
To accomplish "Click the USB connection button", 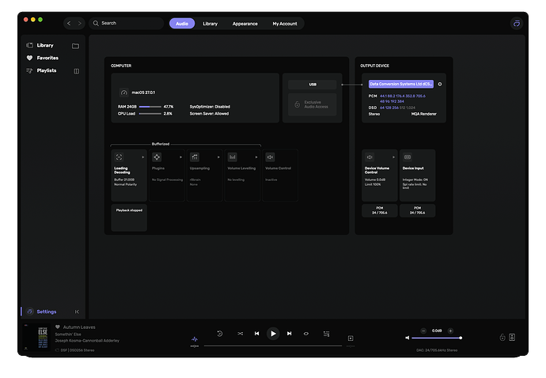I will pyautogui.click(x=313, y=85).
